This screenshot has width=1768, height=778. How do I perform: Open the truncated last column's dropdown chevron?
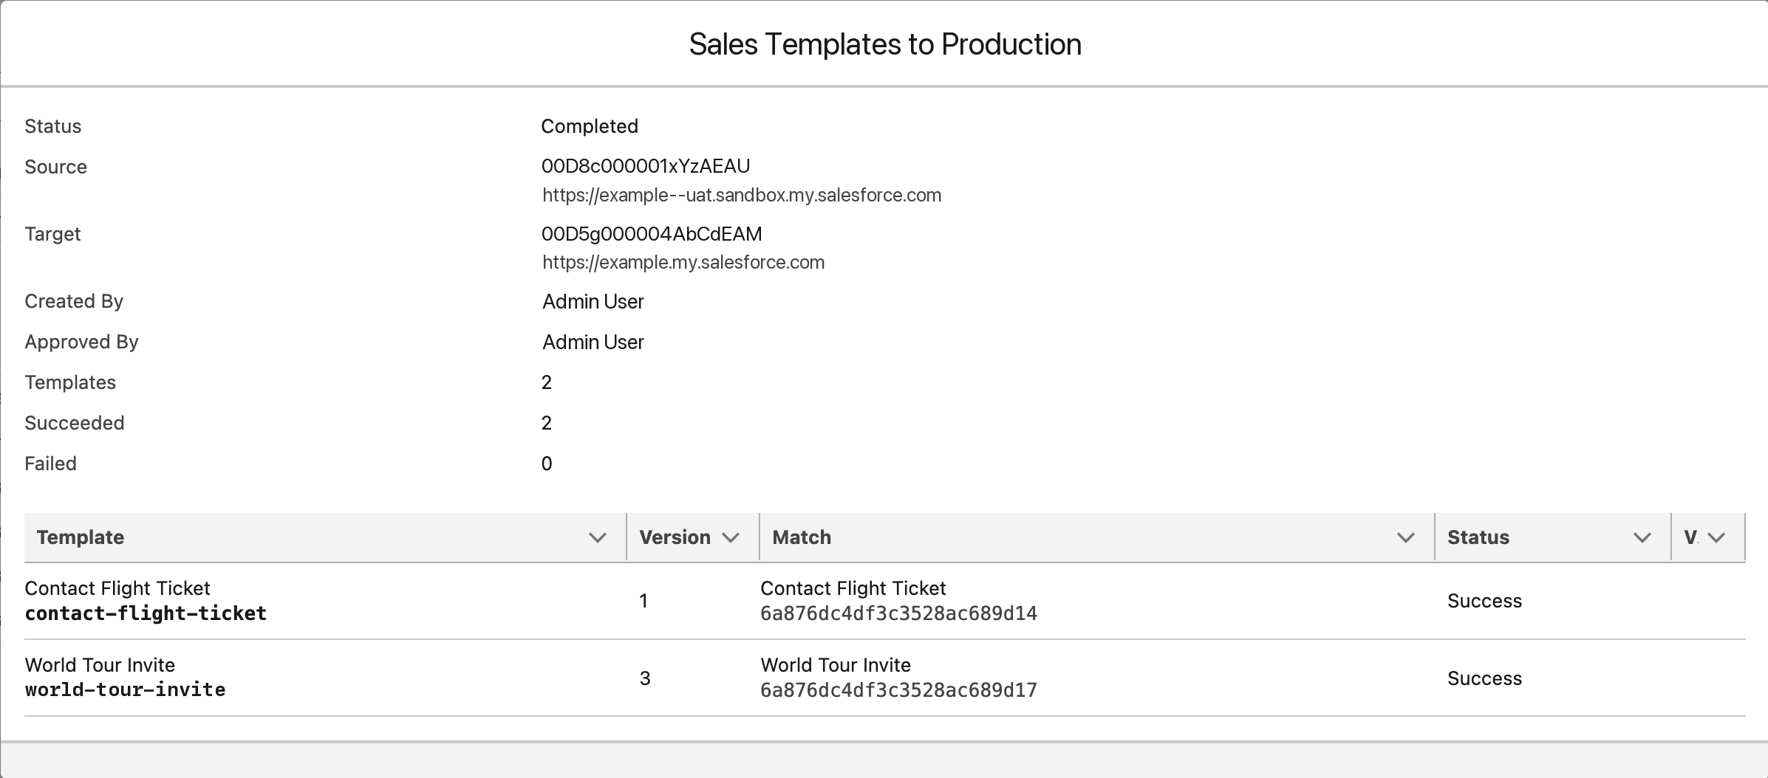[1716, 537]
